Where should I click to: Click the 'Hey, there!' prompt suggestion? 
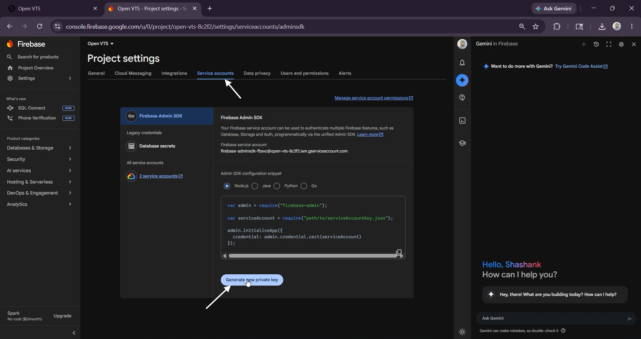pos(555,295)
